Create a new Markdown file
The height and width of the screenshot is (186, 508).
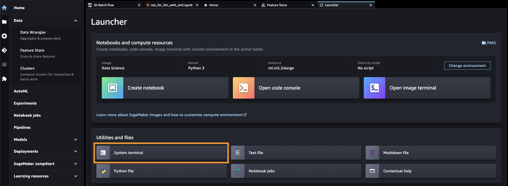click(431, 153)
